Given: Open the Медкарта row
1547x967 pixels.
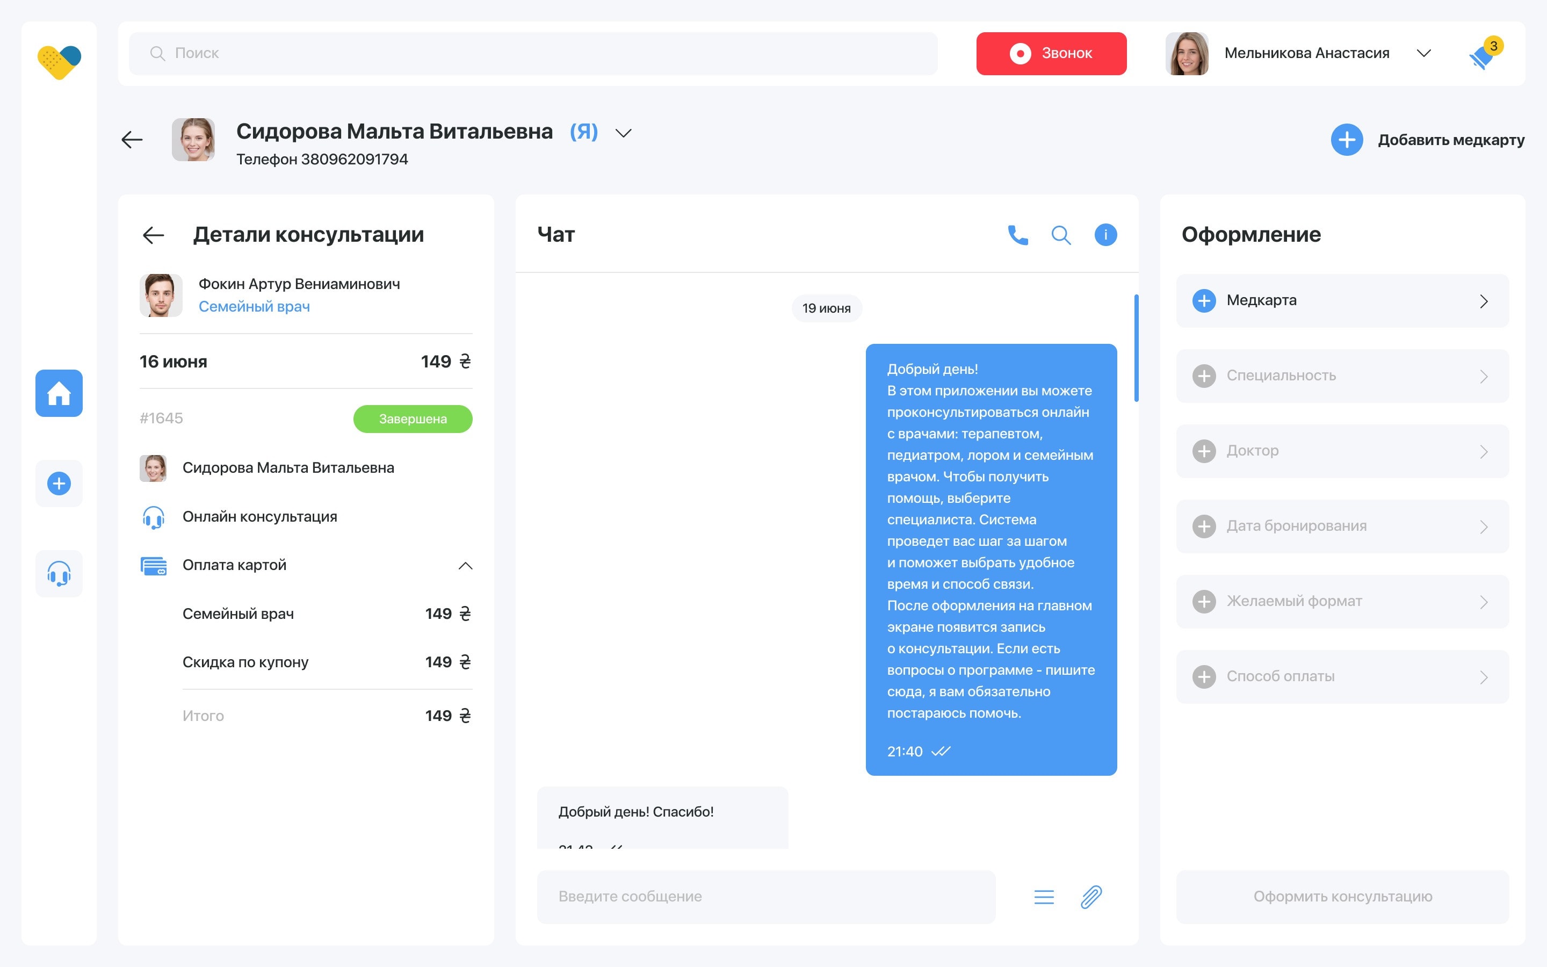Looking at the screenshot, I should coord(1342,301).
